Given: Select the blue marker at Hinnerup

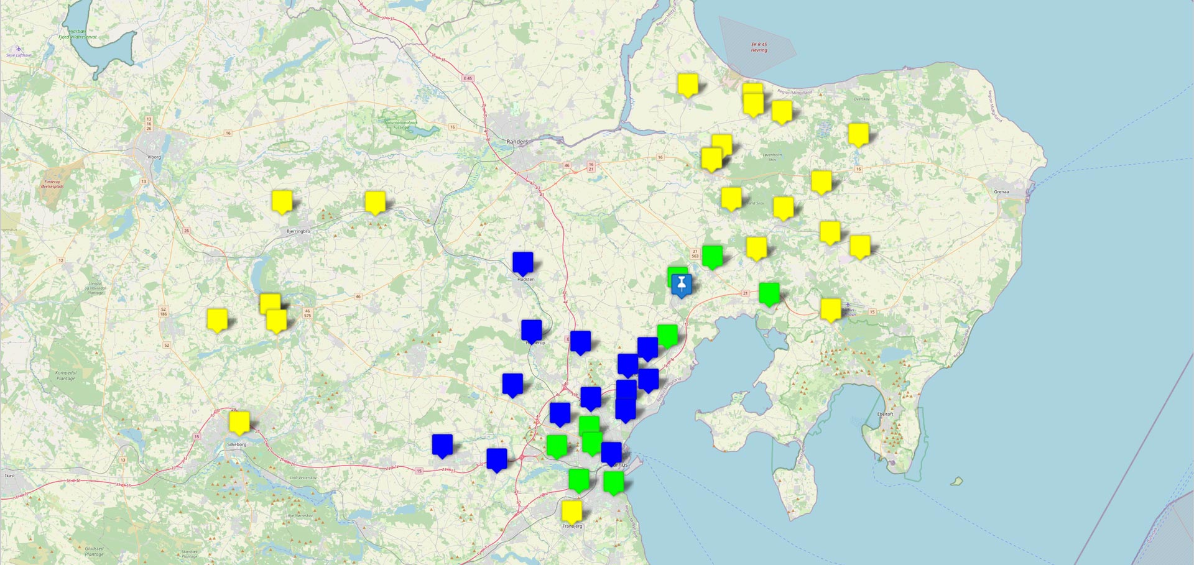Looking at the screenshot, I should (532, 330).
